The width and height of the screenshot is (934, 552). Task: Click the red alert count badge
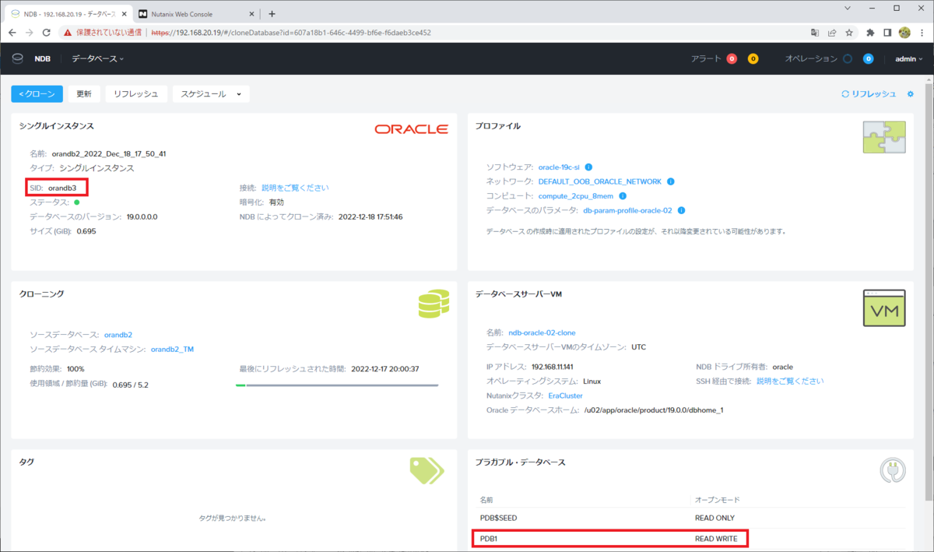coord(732,58)
